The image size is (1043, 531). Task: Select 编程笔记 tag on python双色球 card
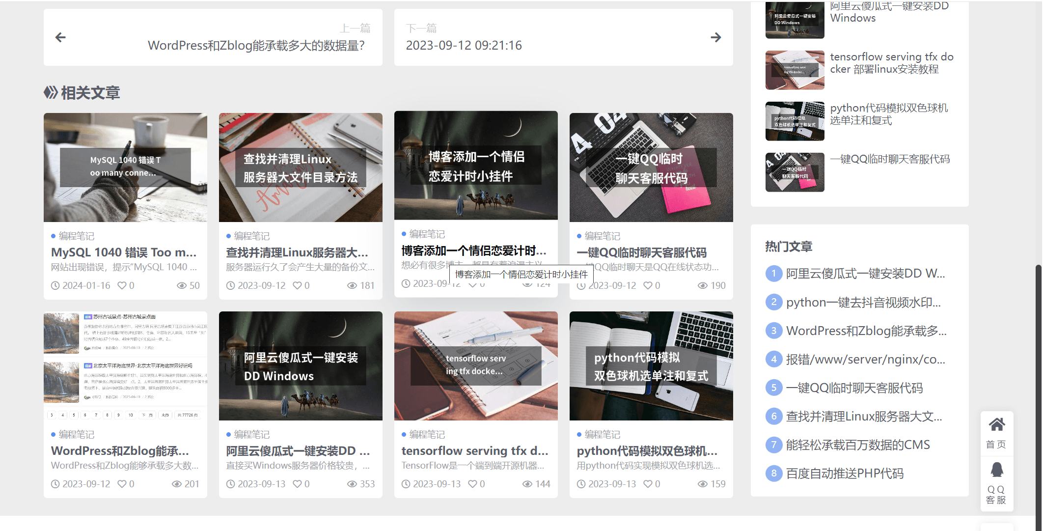602,435
